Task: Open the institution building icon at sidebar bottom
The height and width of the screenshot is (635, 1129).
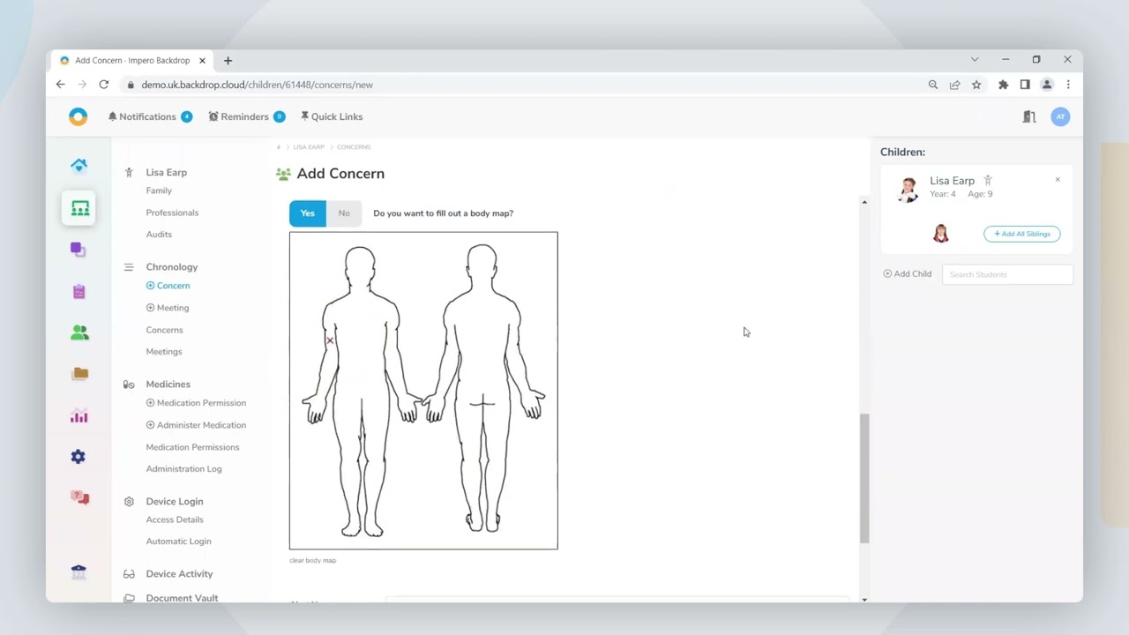Action: tap(79, 571)
